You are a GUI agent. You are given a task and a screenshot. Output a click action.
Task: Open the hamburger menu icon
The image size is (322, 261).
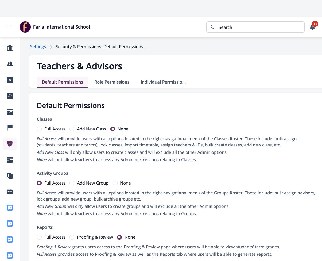(9, 27)
